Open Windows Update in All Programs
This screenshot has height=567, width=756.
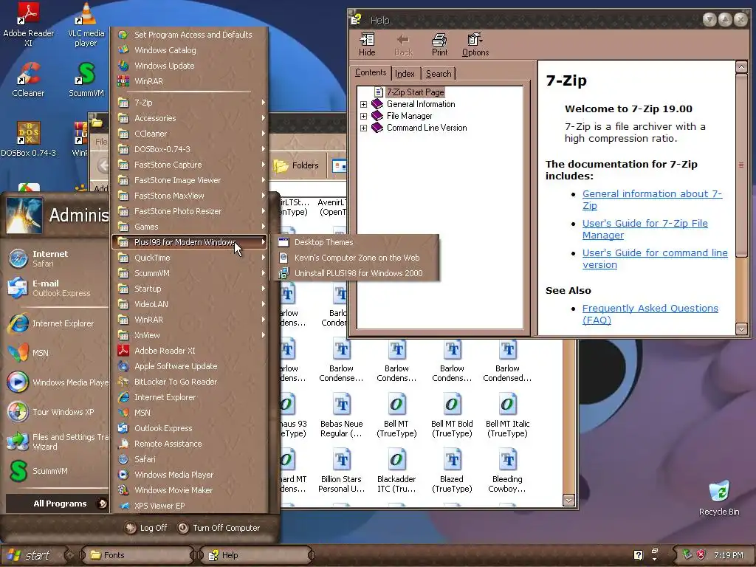tap(190, 66)
